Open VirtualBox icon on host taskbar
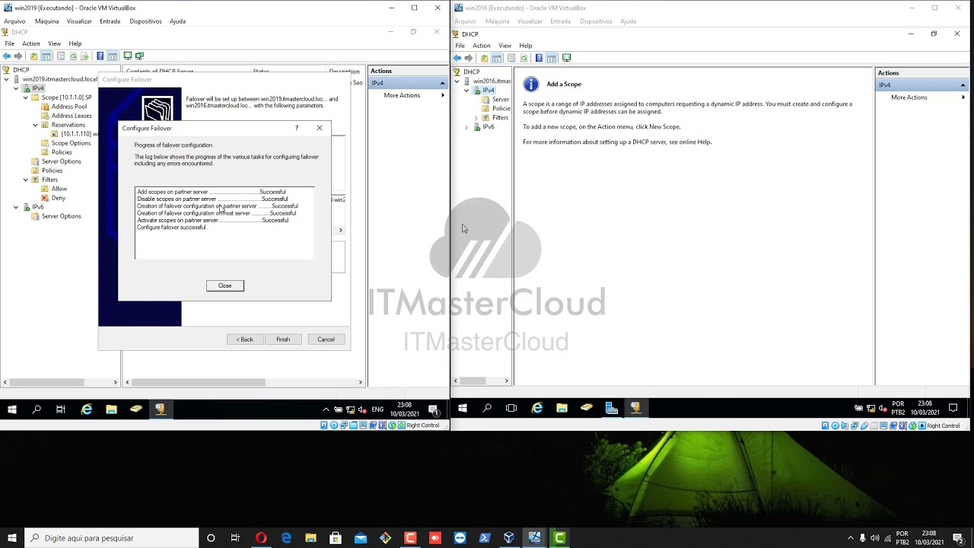The image size is (974, 548). coord(509,538)
